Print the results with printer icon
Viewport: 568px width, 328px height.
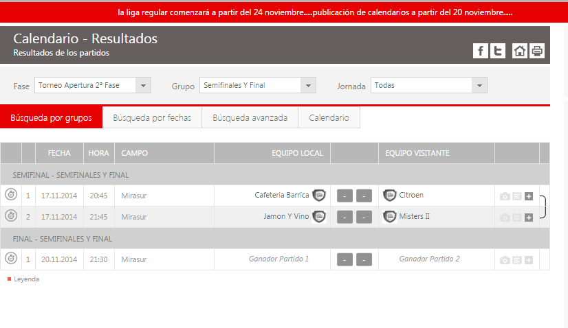pos(537,51)
